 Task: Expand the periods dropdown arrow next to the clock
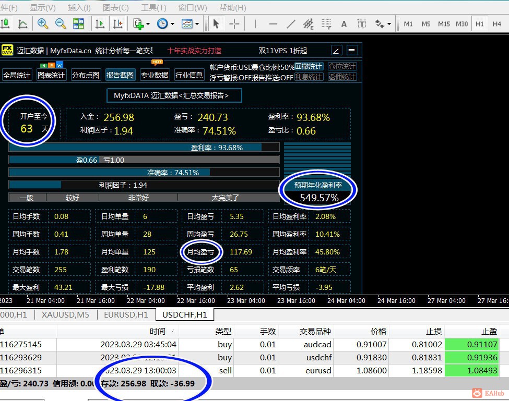tap(172, 23)
